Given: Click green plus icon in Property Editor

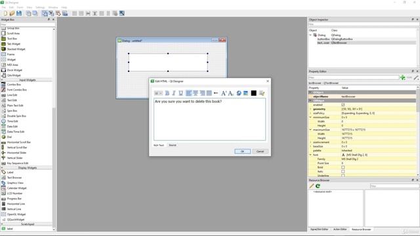Looking at the screenshot, I should (x=402, y=77).
